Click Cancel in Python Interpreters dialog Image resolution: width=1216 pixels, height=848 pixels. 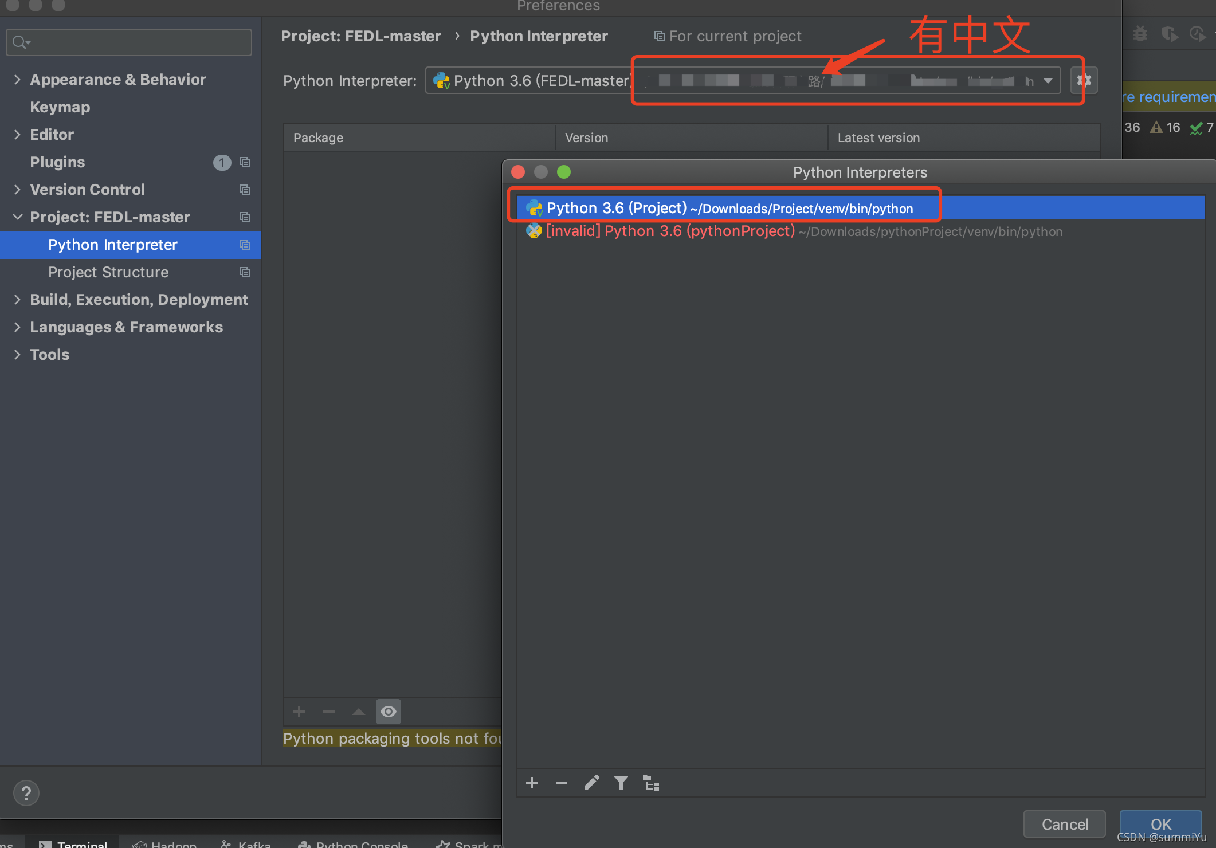[1065, 824]
